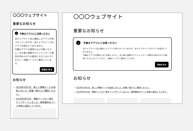Click the info icon in the mobile notice box
This screenshot has width=193, height=131.
pos(16,33)
